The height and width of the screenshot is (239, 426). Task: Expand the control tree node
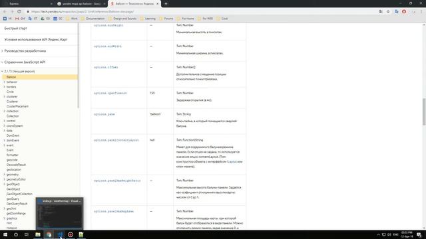5,121
